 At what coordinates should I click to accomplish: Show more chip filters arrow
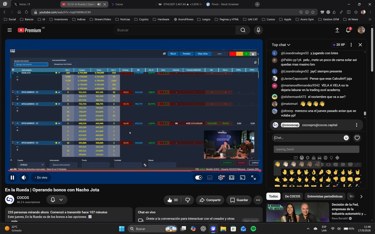point(361,197)
